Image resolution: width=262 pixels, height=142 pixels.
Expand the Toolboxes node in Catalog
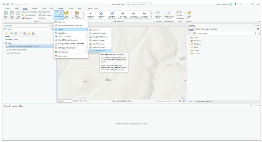189,41
